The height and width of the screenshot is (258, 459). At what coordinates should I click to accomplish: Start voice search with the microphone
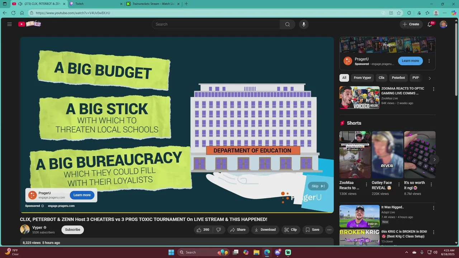coord(304,24)
